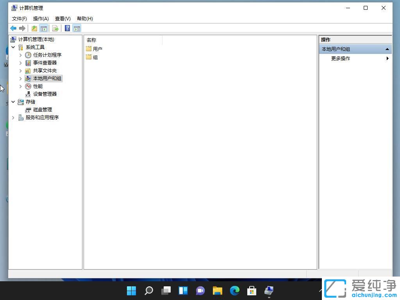Expand 服务和应用程序 in the tree
The image size is (400, 300).
tap(13, 117)
